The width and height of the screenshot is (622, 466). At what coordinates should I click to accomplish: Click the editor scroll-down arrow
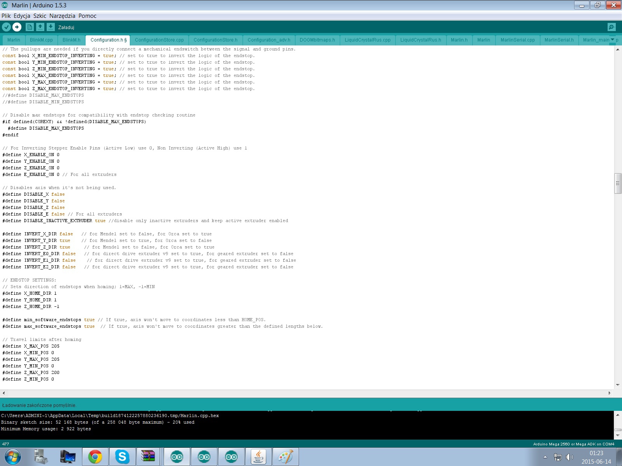[x=618, y=385]
